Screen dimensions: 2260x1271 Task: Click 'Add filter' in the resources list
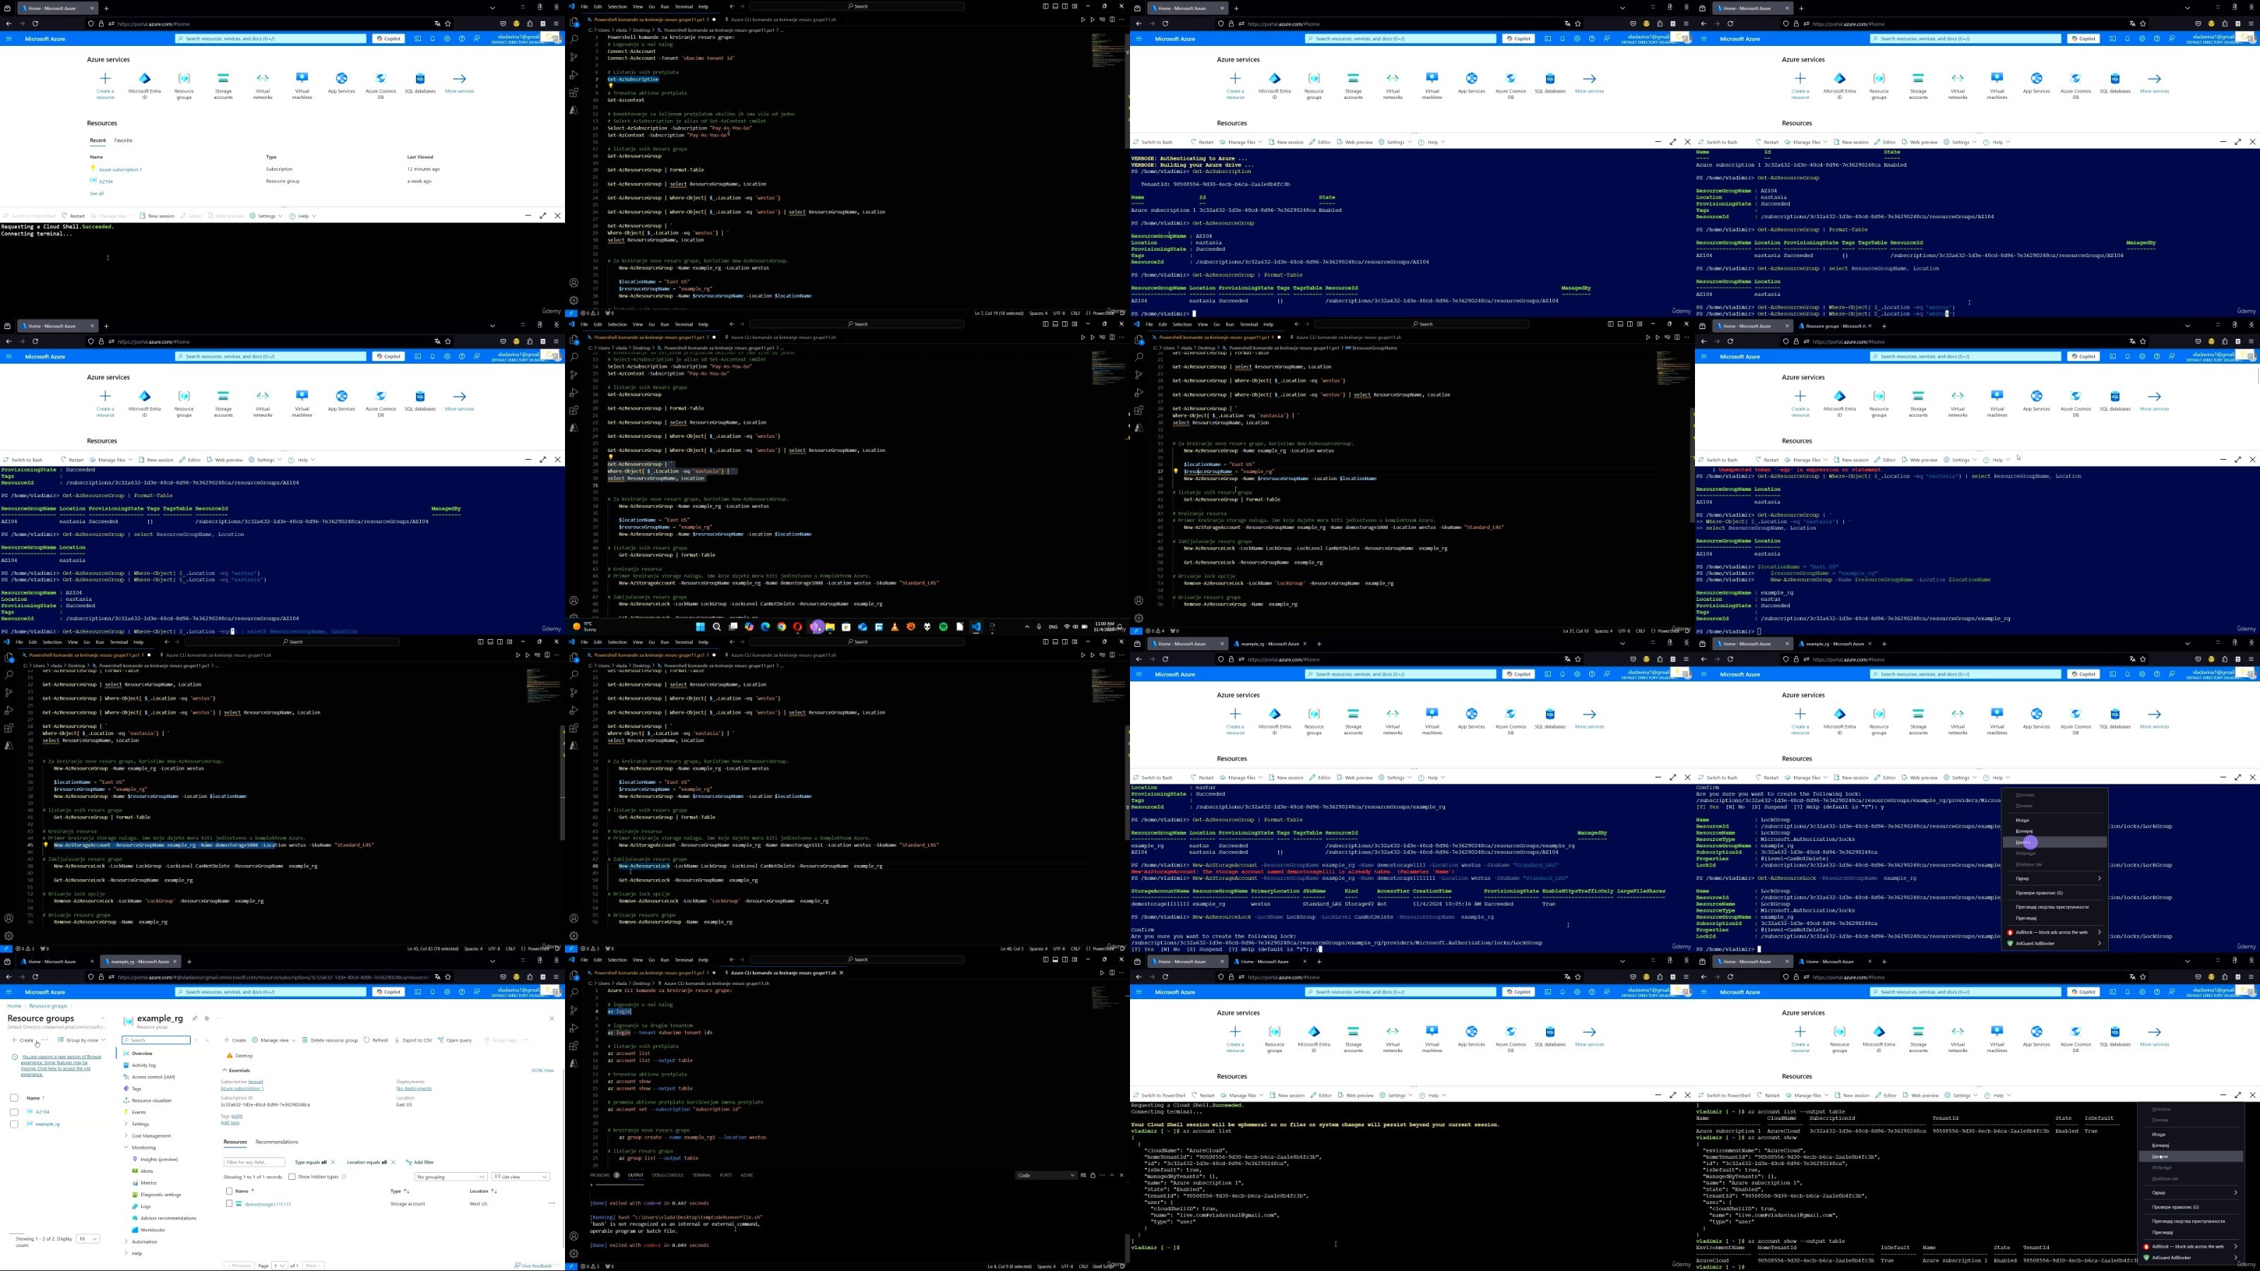pos(420,1162)
